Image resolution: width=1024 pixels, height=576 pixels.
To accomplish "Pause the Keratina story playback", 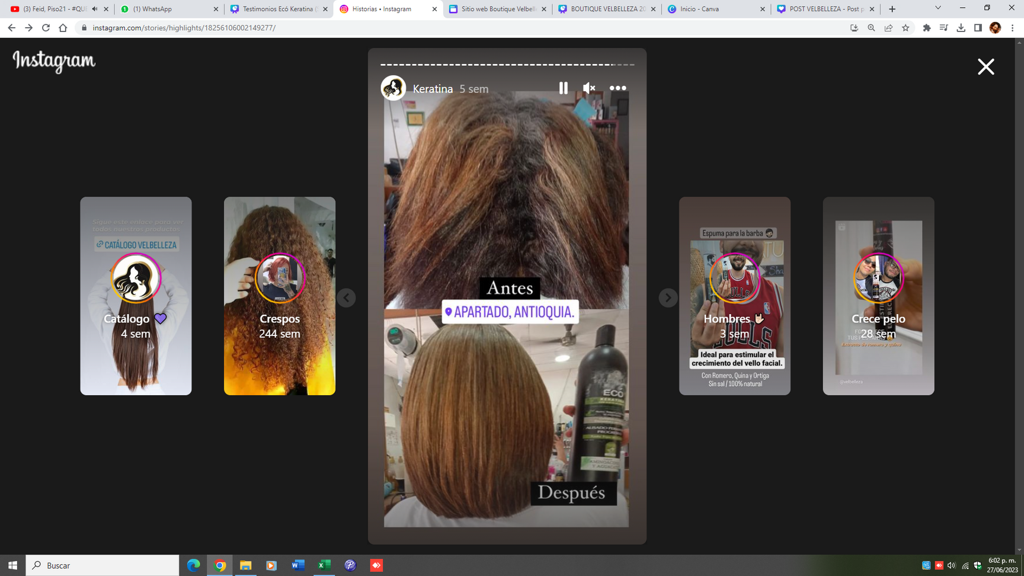I will [563, 88].
